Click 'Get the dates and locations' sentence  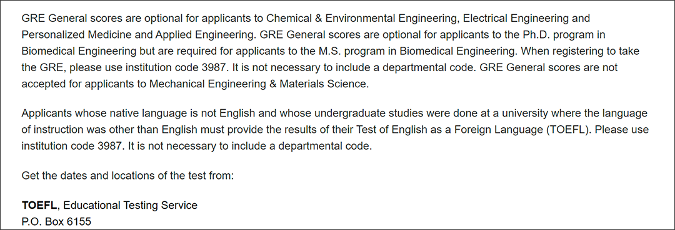[x=127, y=176]
